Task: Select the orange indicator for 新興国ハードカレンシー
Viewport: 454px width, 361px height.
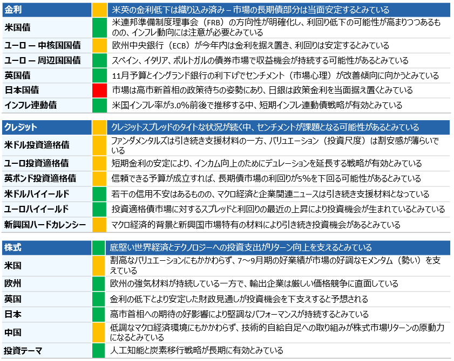Action: 100,224
